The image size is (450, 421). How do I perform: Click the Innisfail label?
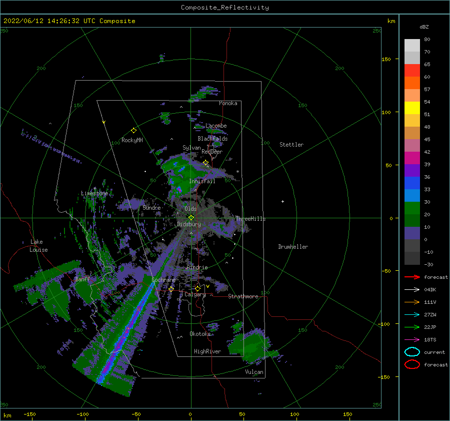pos(202,181)
